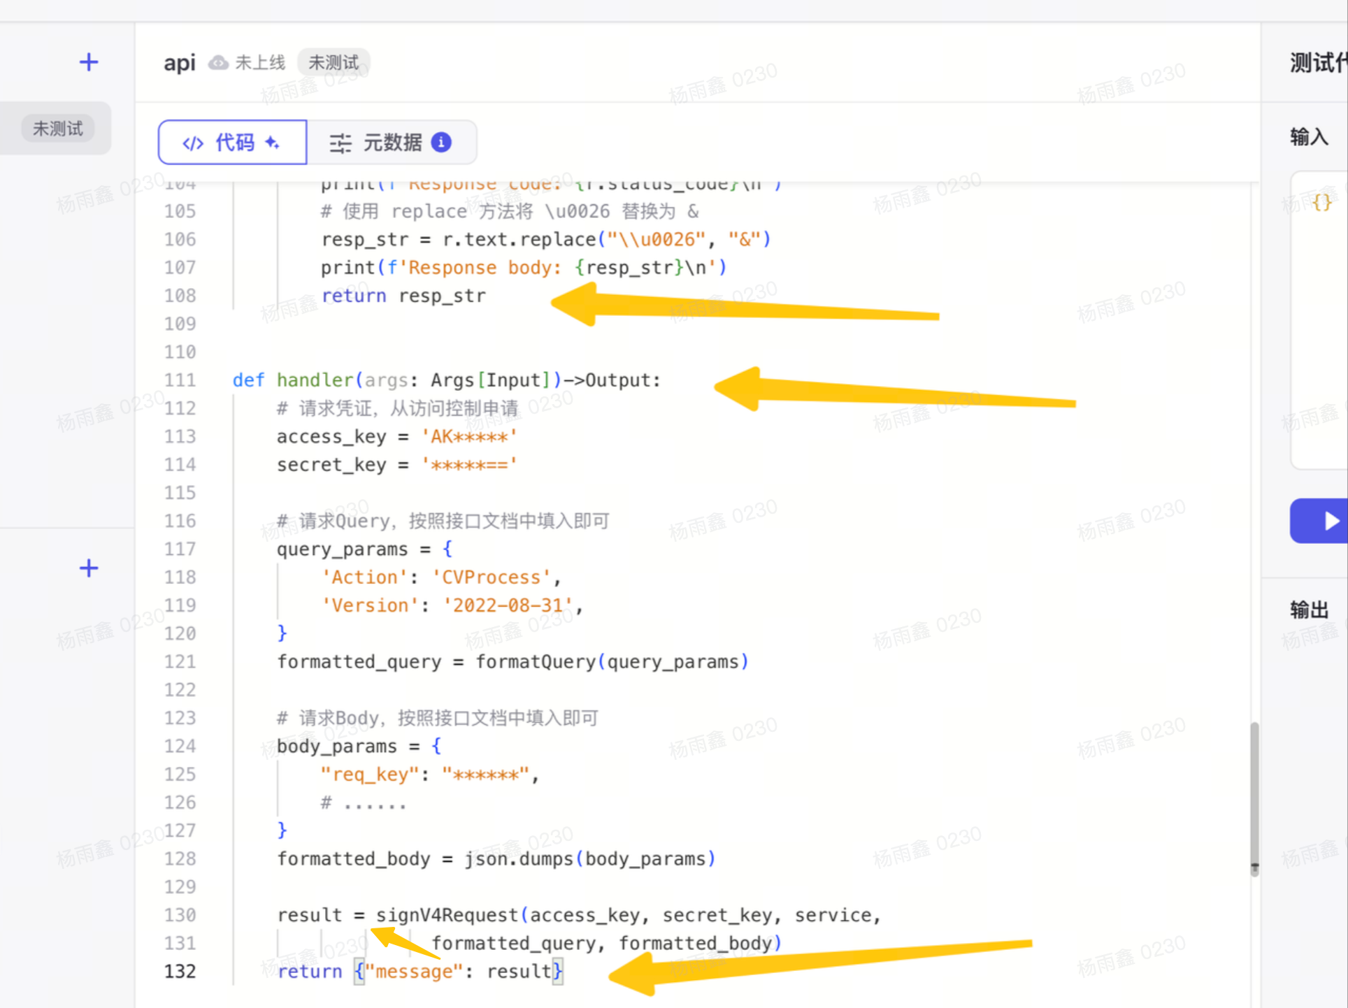The image size is (1348, 1008).
Task: Click the sliders icon on 元数据 tab
Action: click(340, 143)
